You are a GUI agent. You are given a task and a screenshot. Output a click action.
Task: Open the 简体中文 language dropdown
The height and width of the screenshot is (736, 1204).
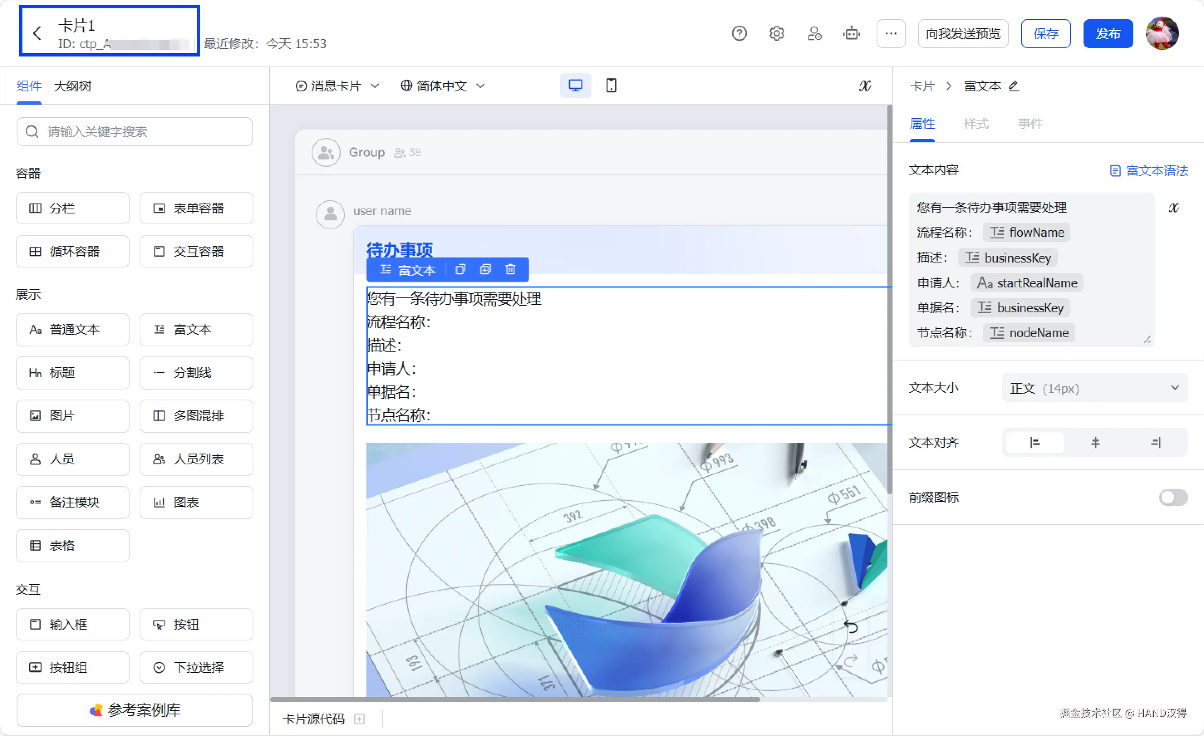tap(443, 86)
